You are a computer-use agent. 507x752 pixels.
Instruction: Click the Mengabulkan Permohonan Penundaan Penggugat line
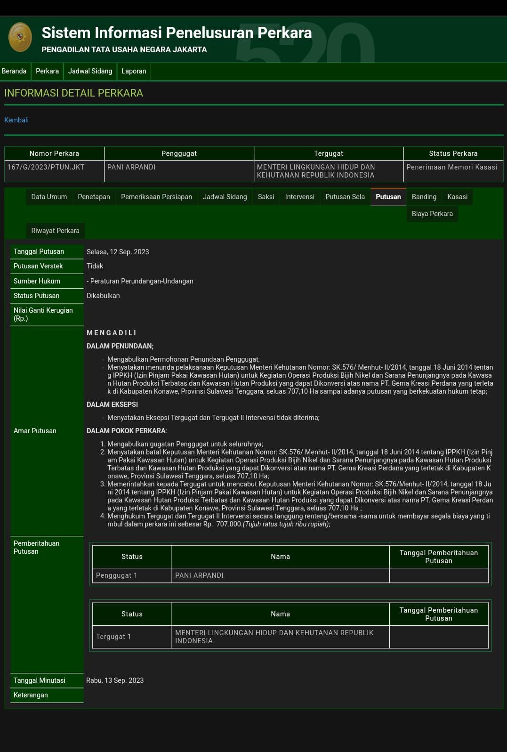pos(184,359)
